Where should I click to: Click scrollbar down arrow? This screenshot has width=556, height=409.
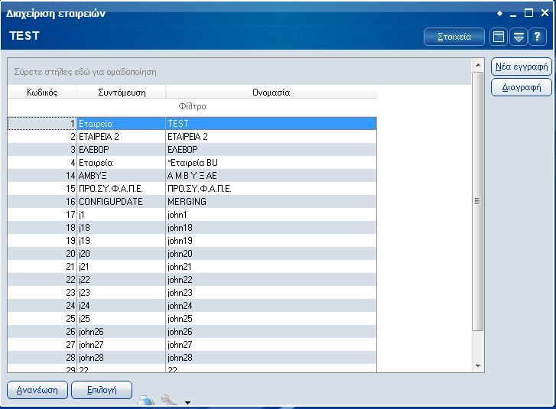click(x=478, y=366)
